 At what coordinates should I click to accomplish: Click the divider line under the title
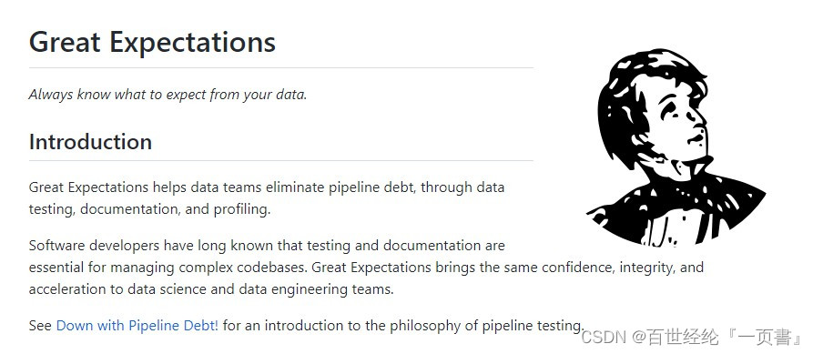(x=281, y=67)
